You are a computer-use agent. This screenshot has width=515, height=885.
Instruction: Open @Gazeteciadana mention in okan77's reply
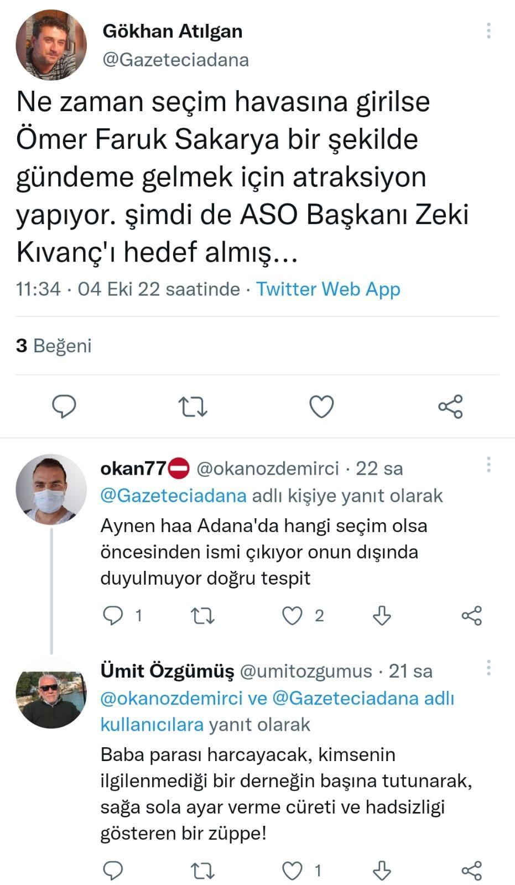pos(173,496)
